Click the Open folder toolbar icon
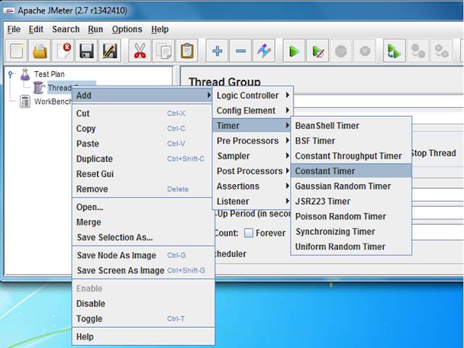The image size is (464, 348). coord(40,51)
